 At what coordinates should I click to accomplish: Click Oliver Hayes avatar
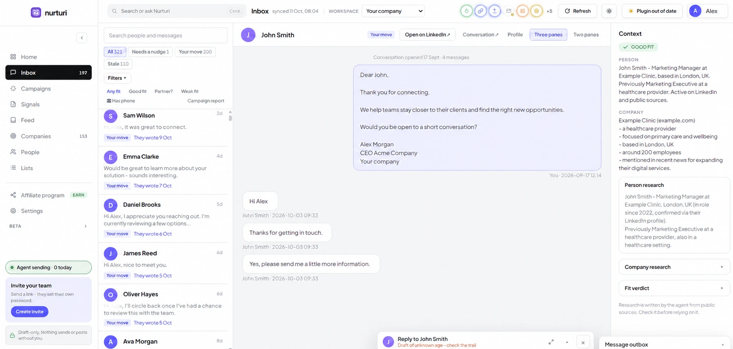point(111,295)
